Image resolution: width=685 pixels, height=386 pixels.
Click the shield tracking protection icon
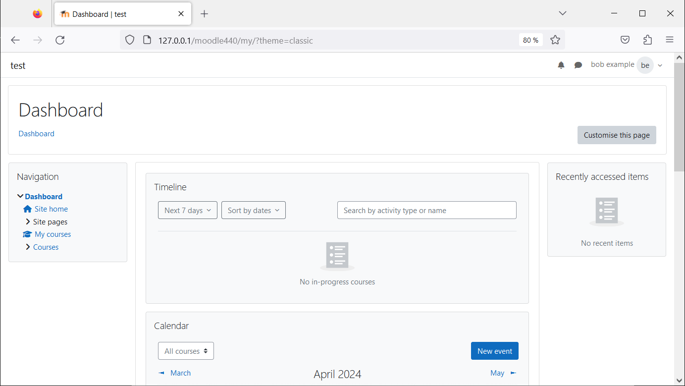(130, 40)
